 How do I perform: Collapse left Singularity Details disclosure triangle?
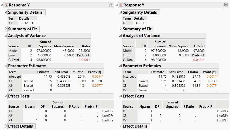pyautogui.click(x=6, y=12)
